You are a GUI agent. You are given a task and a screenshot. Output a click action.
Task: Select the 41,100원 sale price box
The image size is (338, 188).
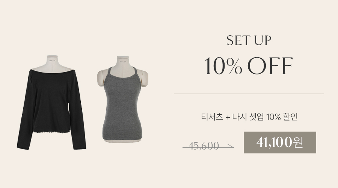tap(280, 143)
